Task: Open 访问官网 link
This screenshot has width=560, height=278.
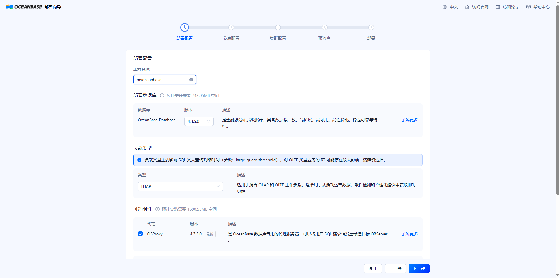Action: (480, 7)
